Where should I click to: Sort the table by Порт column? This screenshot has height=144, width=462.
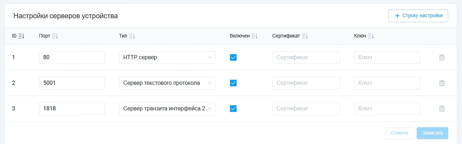55,36
